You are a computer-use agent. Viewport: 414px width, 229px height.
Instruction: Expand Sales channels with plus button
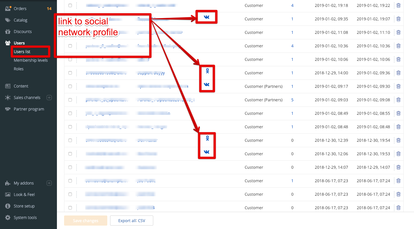(49, 98)
